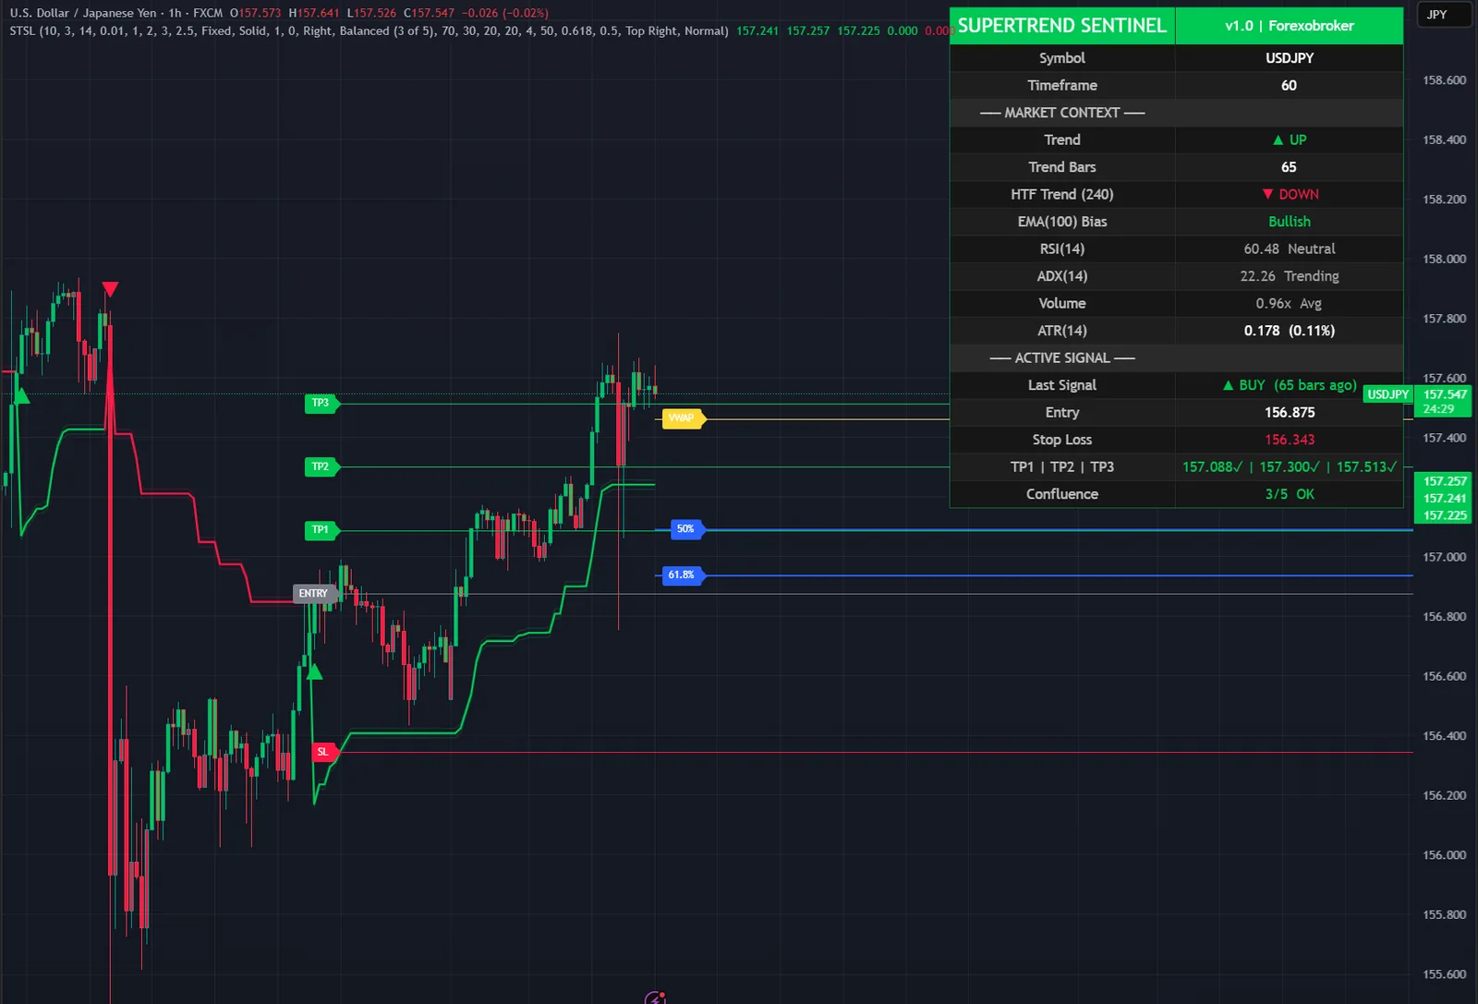Click the gray ENTRY label
The width and height of the screenshot is (1478, 1004).
point(315,593)
